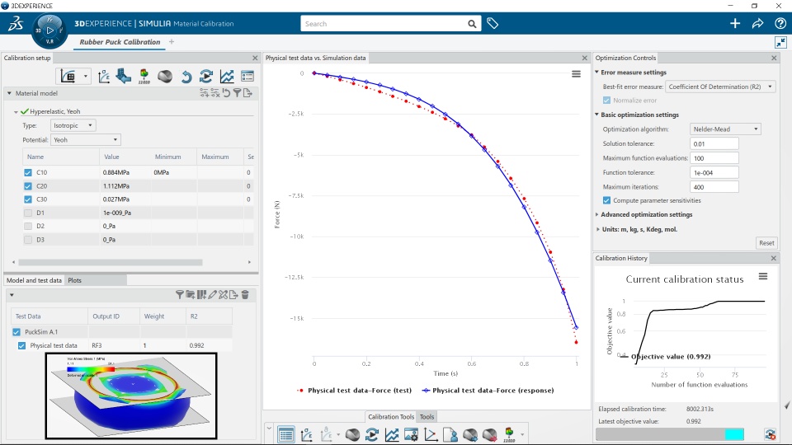Click the trend chart icon in Calibration setup toolbar
The width and height of the screenshot is (792, 445).
tap(227, 76)
